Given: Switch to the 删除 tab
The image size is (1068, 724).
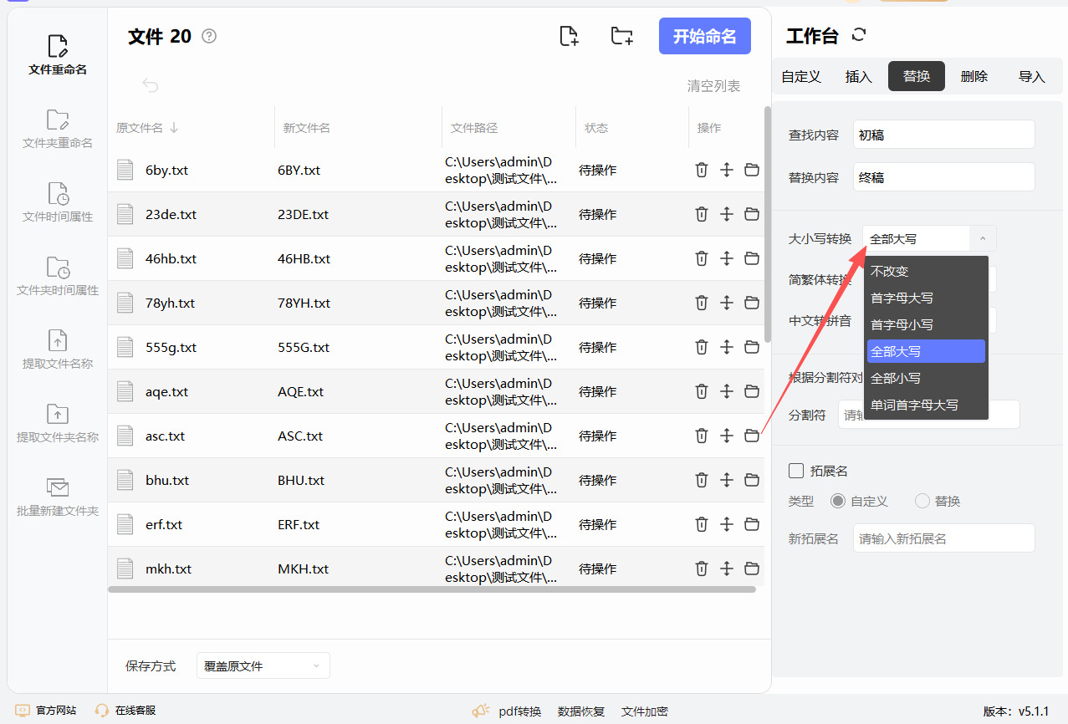Looking at the screenshot, I should point(973,76).
